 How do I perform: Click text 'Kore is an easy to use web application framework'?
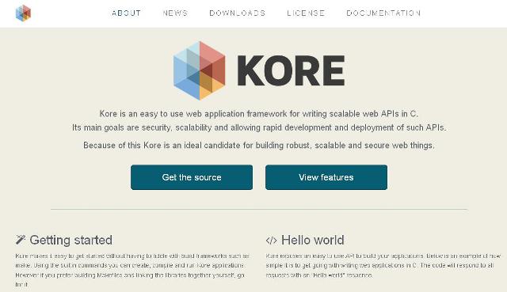point(193,114)
